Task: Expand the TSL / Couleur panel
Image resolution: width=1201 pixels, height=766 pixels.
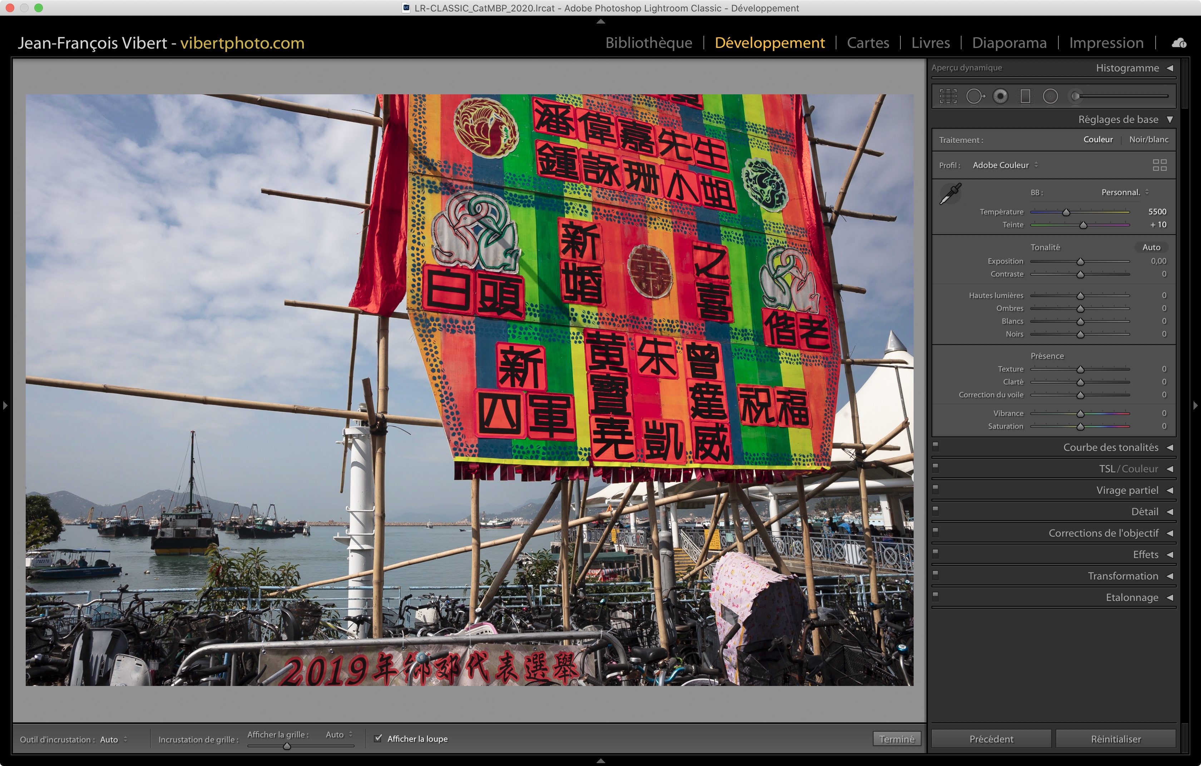Action: pyautogui.click(x=1128, y=469)
